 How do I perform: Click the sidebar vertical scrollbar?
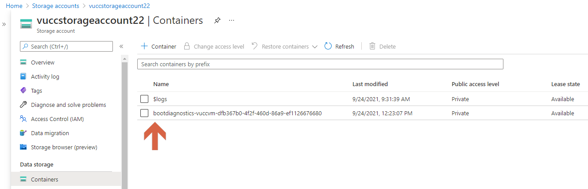[x=124, y=126]
